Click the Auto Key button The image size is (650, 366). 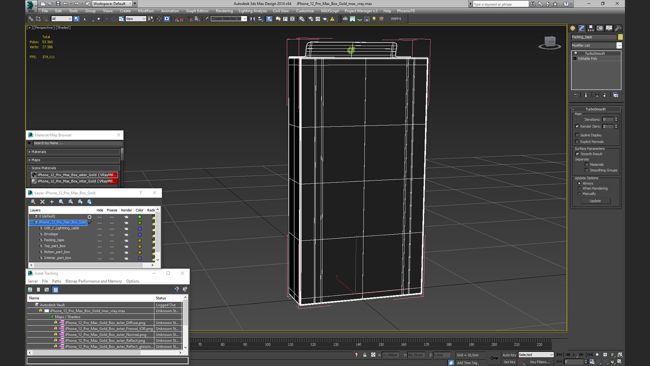[509, 355]
